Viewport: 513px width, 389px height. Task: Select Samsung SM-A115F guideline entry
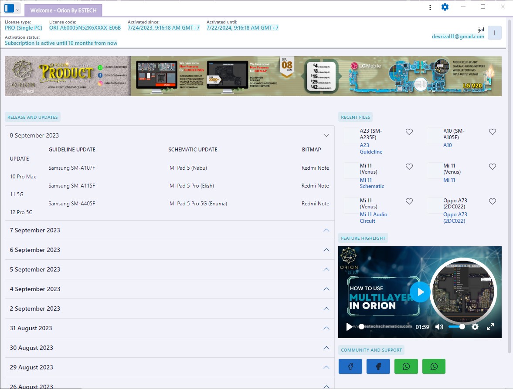[x=71, y=185]
